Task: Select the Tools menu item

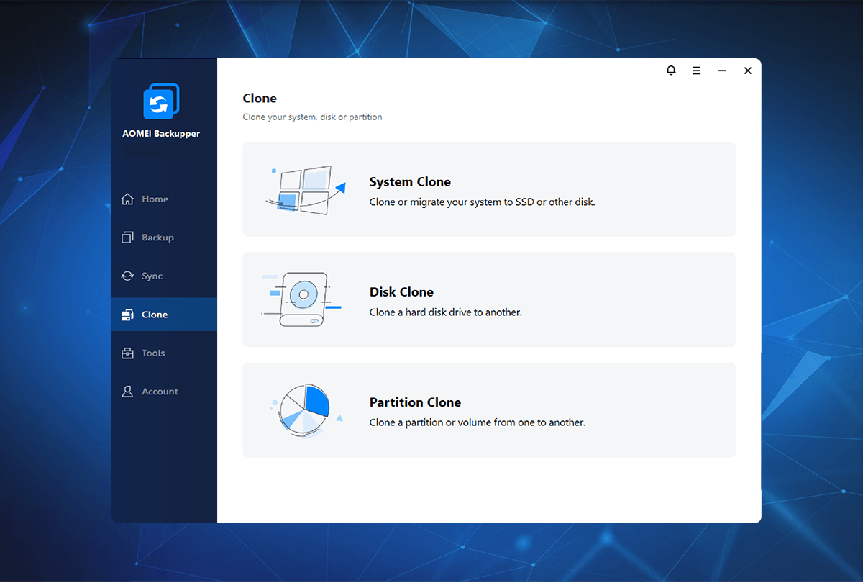Action: click(153, 353)
